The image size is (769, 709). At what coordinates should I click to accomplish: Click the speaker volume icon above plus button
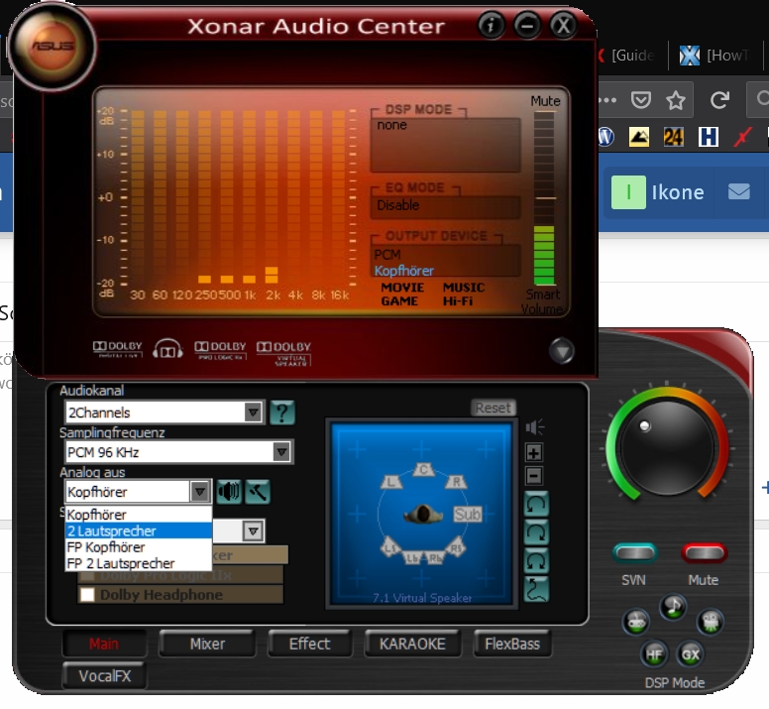534,426
